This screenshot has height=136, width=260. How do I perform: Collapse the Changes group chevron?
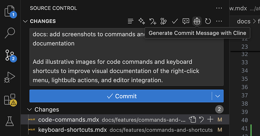(x=29, y=109)
